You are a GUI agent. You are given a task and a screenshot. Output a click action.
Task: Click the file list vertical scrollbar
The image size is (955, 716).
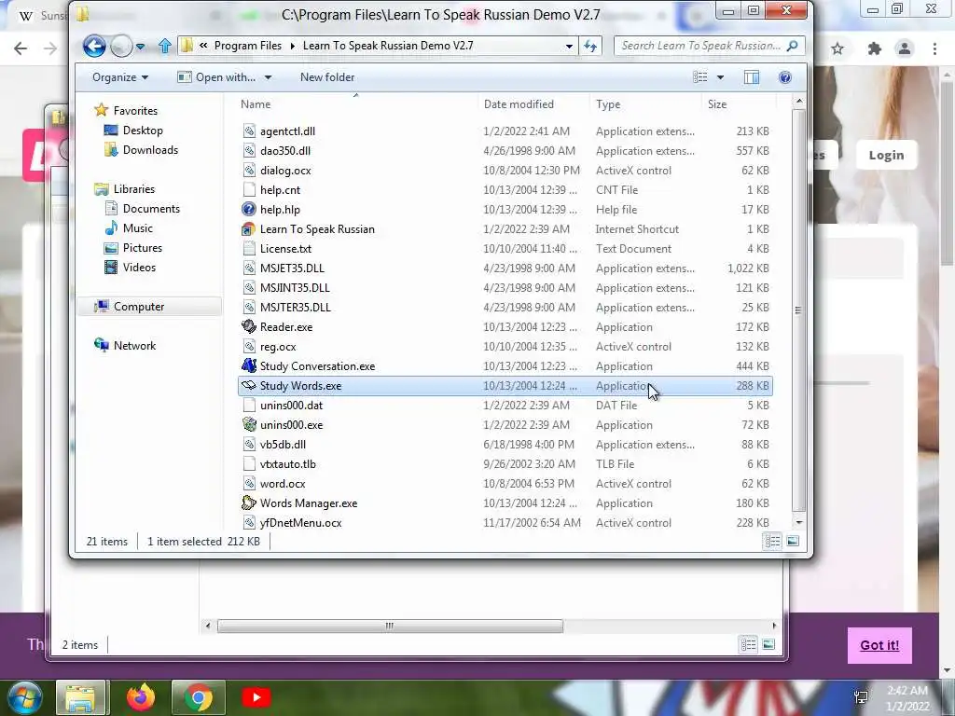[x=798, y=310]
